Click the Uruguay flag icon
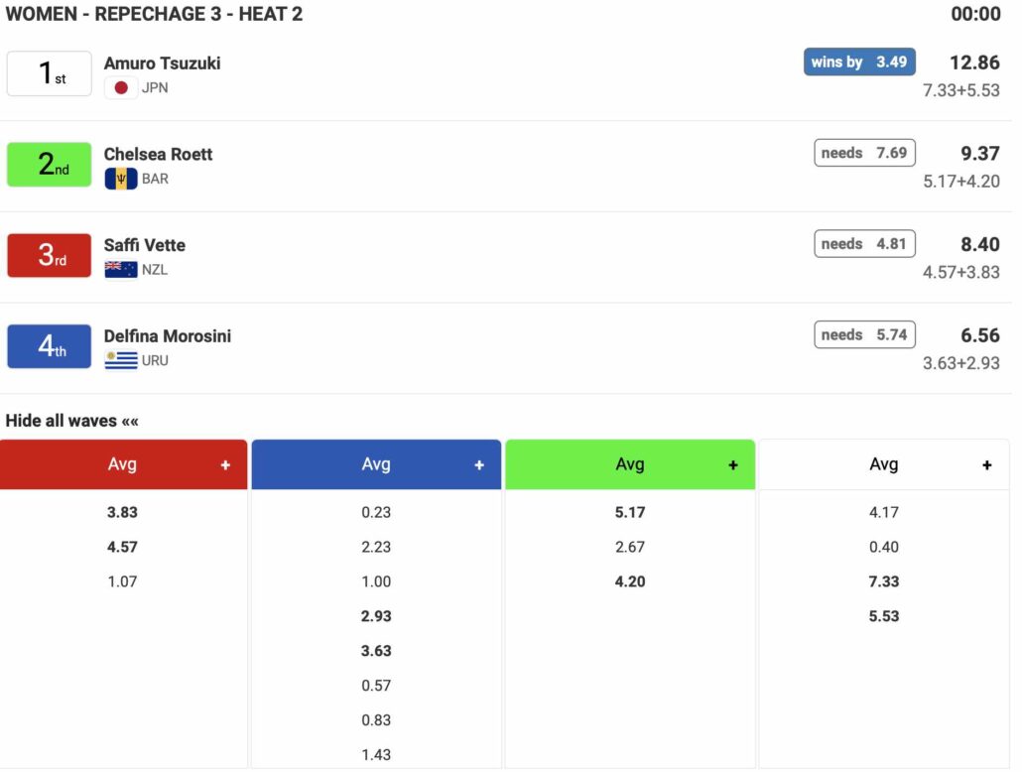Image resolution: width=1022 pixels, height=772 pixels. [x=121, y=360]
